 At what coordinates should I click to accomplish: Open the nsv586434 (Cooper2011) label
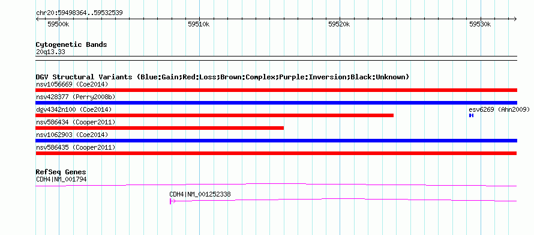76,122
